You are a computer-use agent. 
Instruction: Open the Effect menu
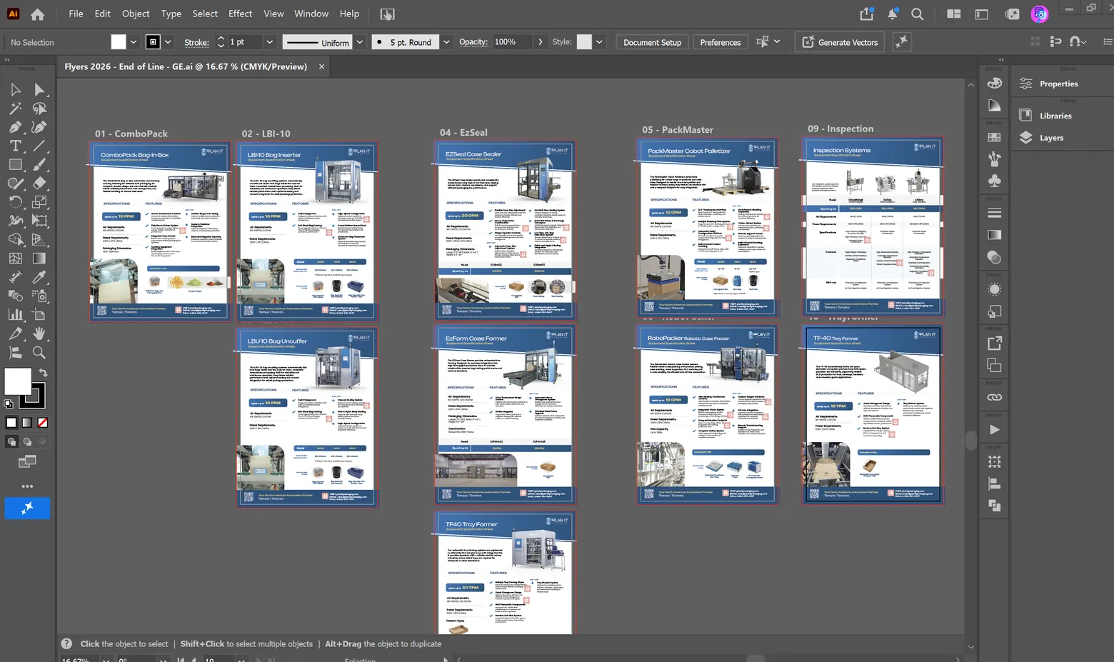[x=240, y=14]
